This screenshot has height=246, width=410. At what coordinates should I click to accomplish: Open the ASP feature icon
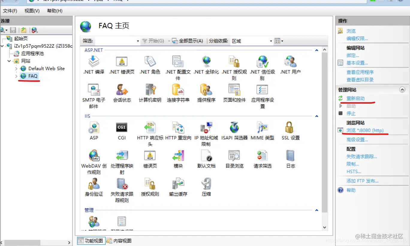point(94,127)
